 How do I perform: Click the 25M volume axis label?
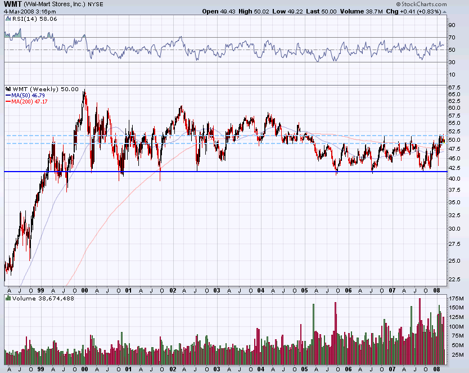[x=457, y=355]
